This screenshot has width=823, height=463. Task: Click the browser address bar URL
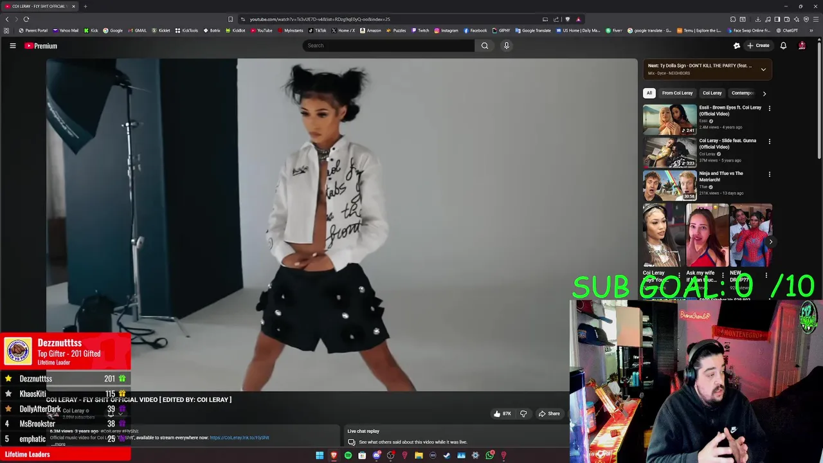[x=320, y=19]
